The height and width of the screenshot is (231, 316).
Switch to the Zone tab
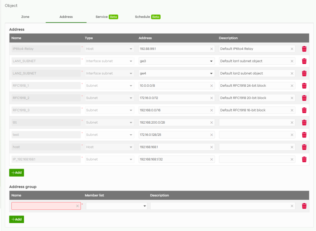[x=25, y=17]
